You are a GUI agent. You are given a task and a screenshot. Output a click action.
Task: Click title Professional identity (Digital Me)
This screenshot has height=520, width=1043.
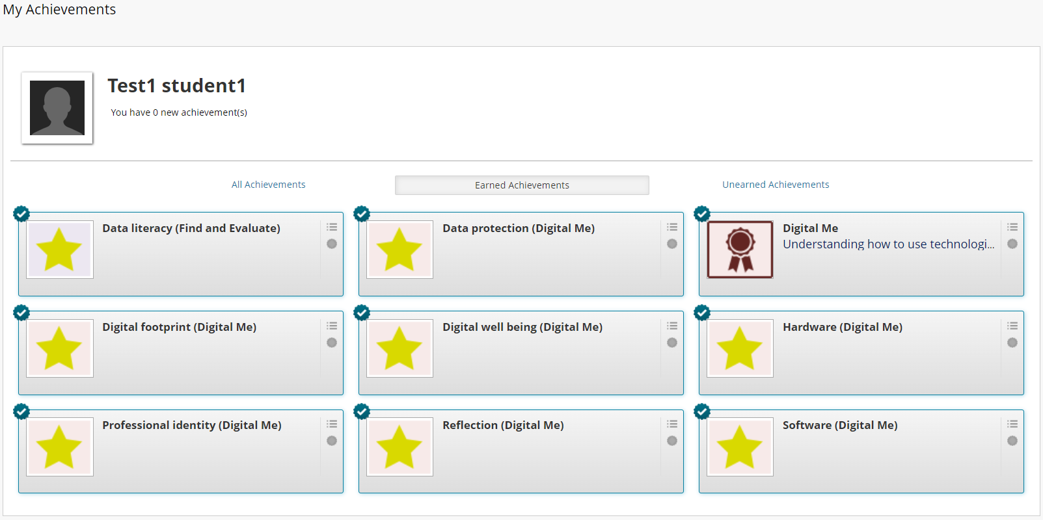click(x=192, y=425)
